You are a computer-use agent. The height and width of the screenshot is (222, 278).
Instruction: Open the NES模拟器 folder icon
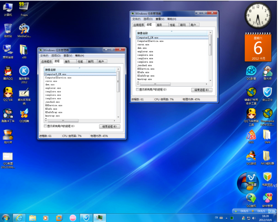click(x=267, y=158)
